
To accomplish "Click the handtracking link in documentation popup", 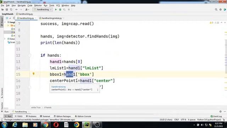I will [x=59, y=87].
